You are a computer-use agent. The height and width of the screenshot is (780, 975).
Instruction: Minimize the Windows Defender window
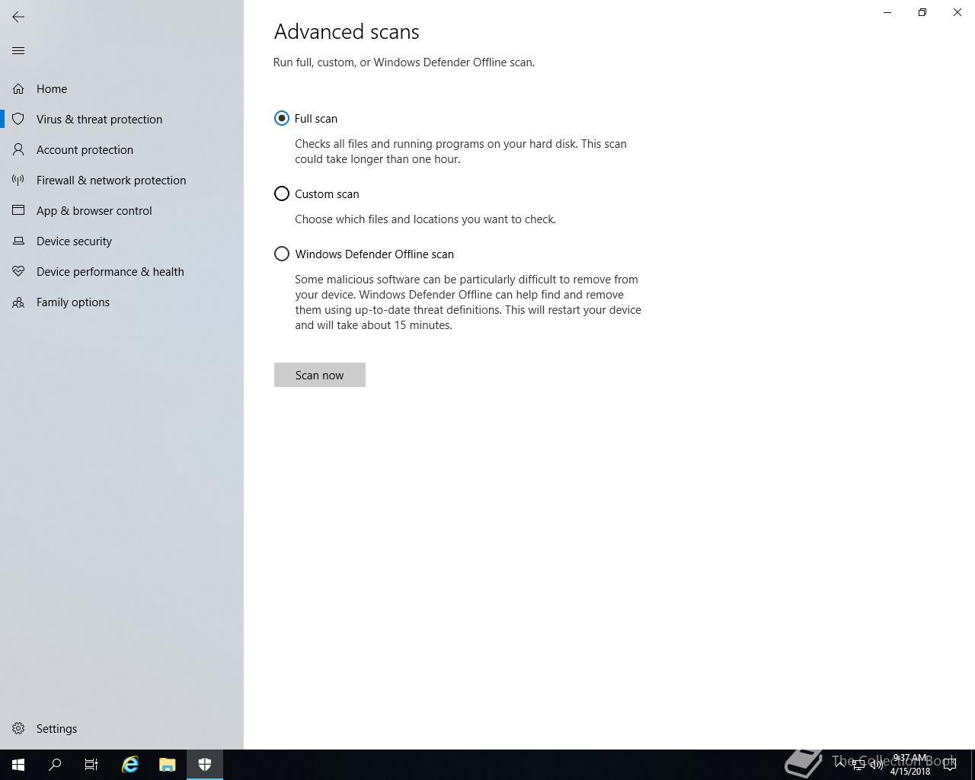point(887,12)
